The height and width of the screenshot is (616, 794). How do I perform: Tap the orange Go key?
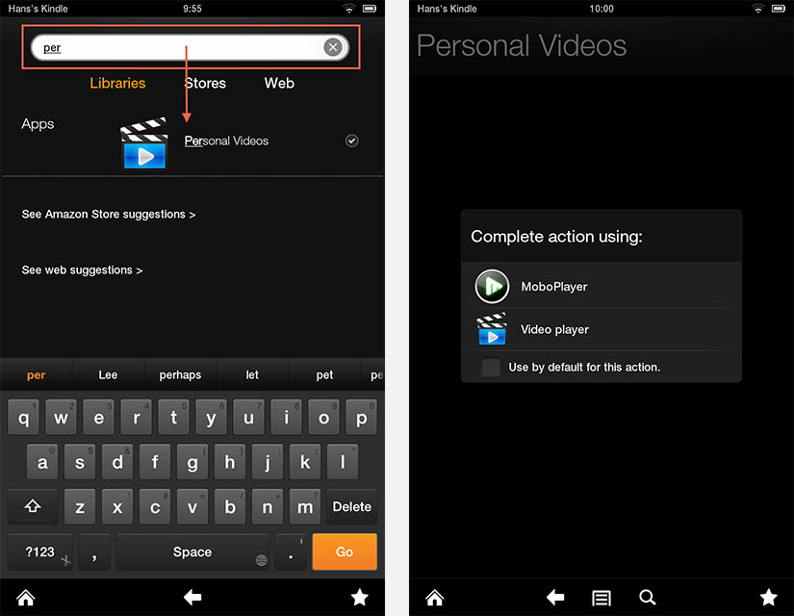(x=345, y=552)
